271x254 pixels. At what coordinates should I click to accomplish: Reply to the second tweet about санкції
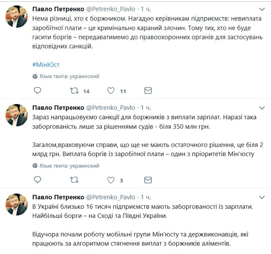(x=38, y=180)
